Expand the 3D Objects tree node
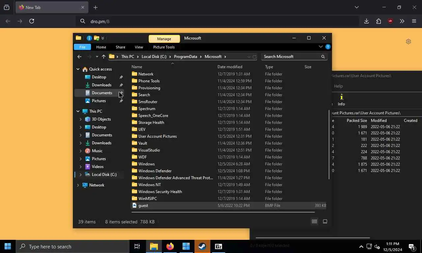Screen dimensions: 422x253 tap(81, 119)
